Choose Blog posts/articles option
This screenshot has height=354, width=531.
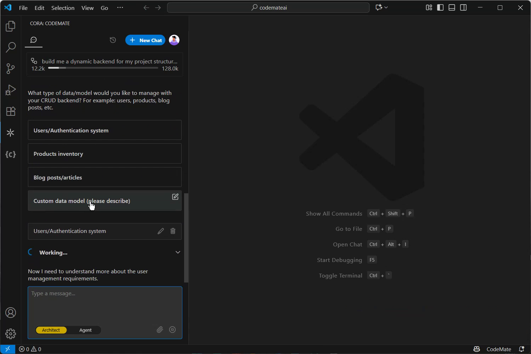(x=105, y=177)
